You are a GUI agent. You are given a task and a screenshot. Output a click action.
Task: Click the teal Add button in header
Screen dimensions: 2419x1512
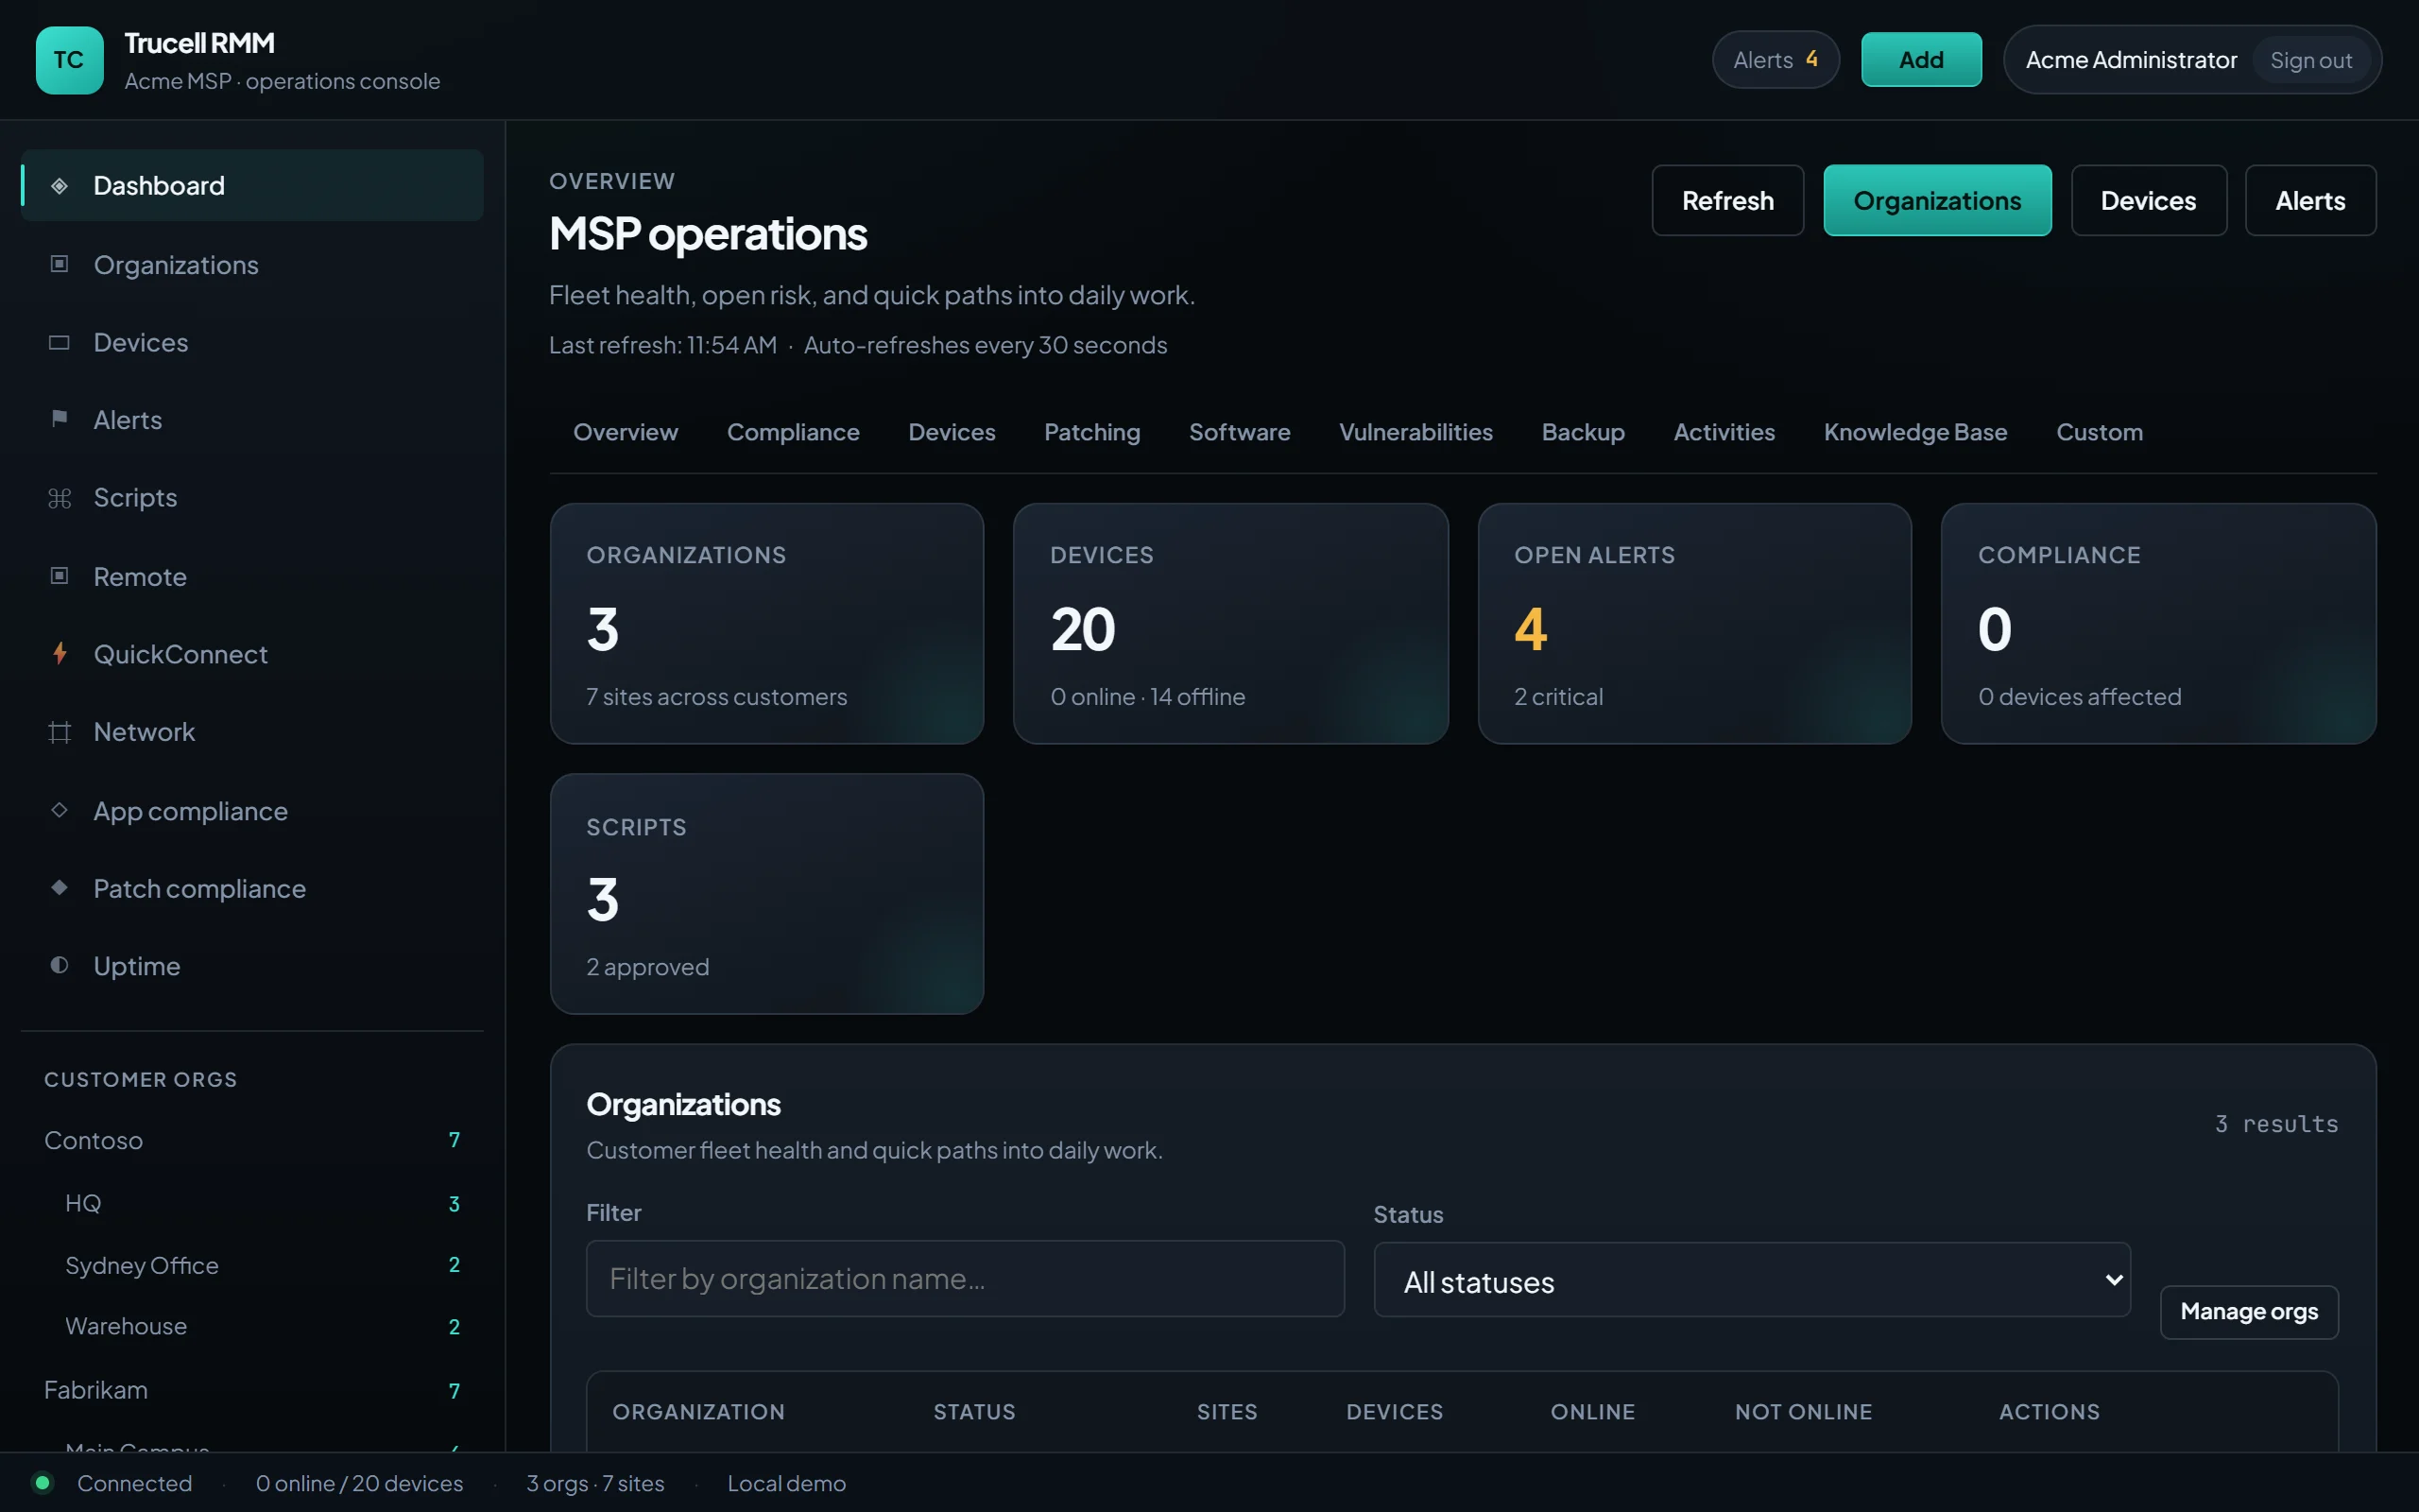coord(1920,60)
